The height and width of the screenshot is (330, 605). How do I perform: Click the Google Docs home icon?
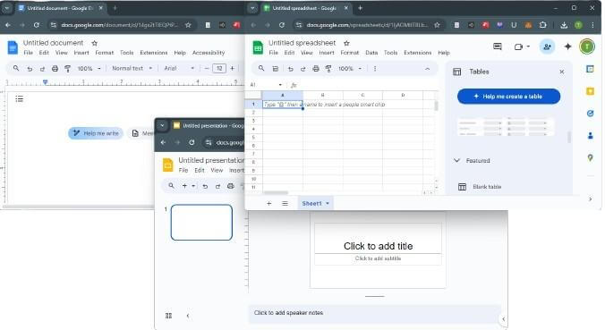[13, 47]
